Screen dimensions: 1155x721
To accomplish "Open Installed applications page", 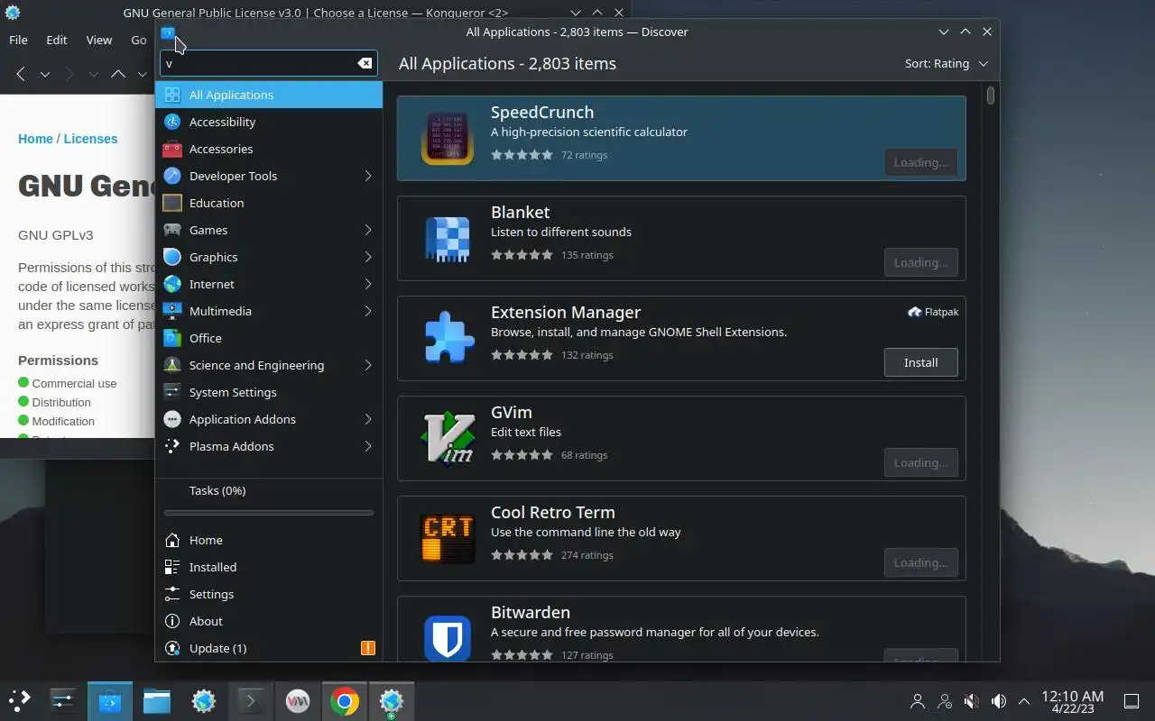I will coord(269,567).
